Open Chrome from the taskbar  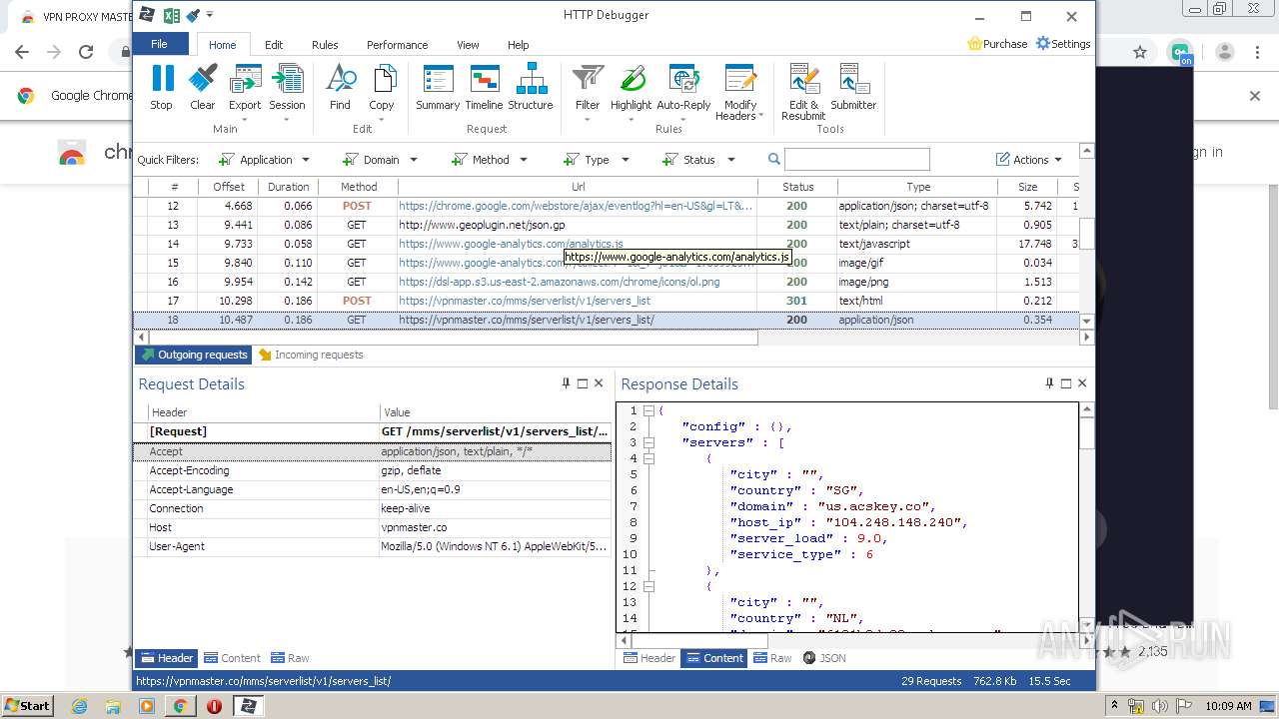tap(180, 706)
